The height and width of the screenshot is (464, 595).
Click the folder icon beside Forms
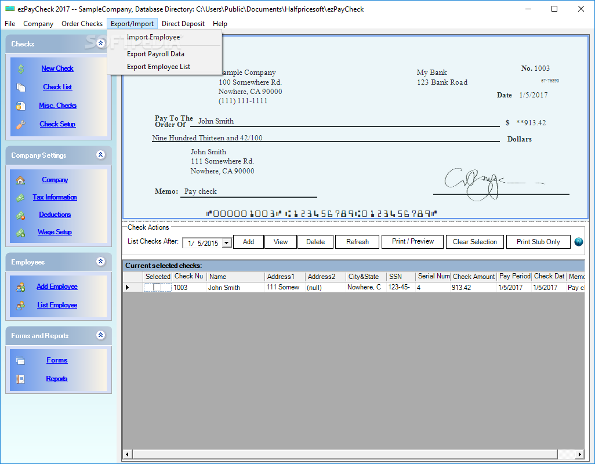(20, 360)
